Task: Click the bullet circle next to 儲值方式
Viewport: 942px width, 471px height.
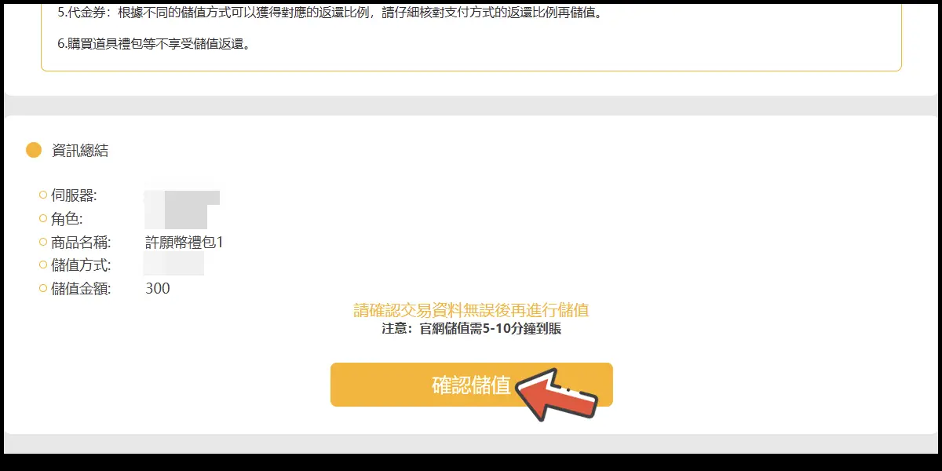Action: 43,265
